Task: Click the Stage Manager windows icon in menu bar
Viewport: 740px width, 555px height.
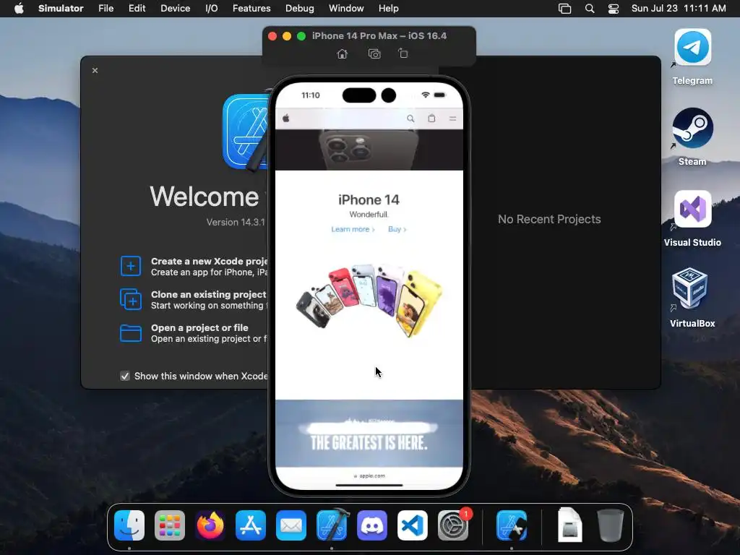Action: pyautogui.click(x=564, y=9)
